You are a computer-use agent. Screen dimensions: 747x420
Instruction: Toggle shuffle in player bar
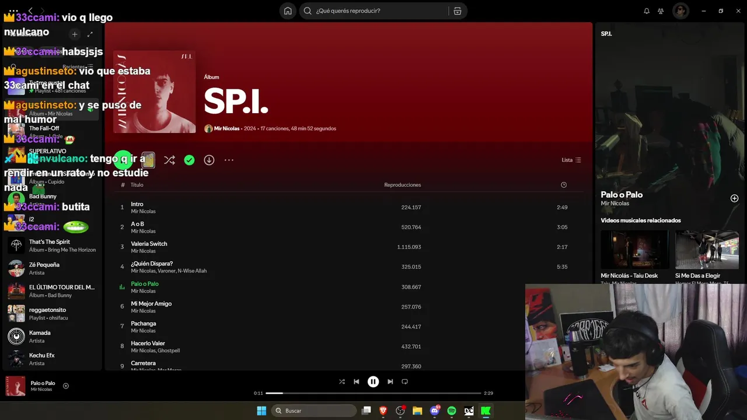342,381
